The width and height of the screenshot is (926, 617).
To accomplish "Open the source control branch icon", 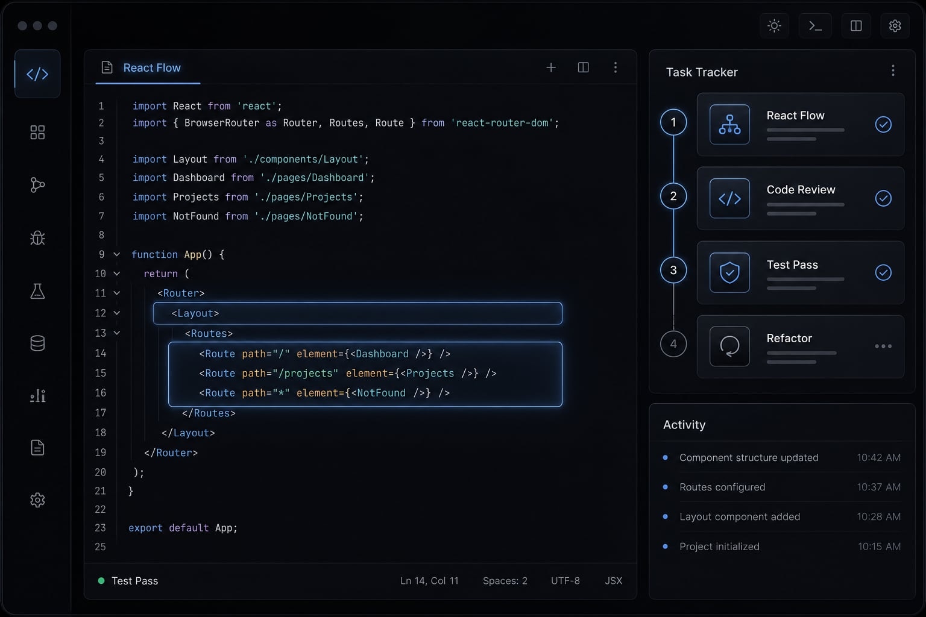I will pos(37,185).
